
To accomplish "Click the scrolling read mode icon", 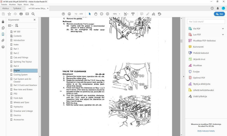I will coord(133,14).
